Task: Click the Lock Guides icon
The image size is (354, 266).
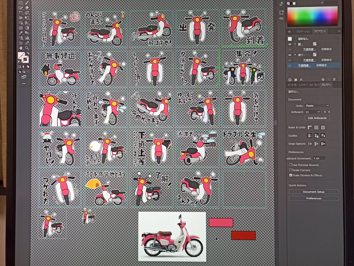Action: point(316,136)
